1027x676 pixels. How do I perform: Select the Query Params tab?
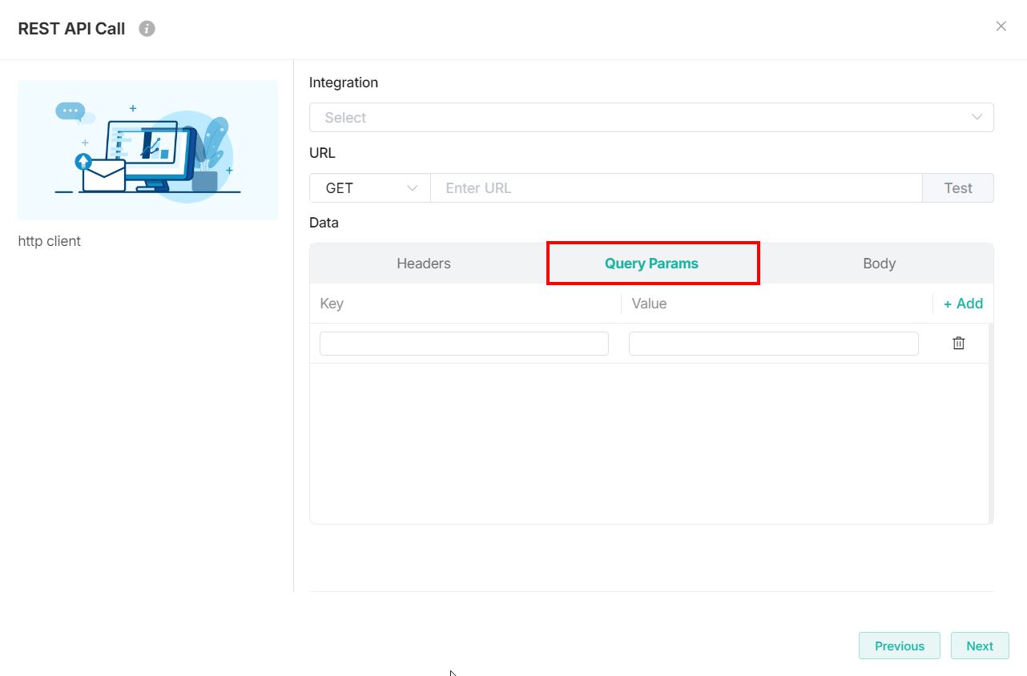click(651, 264)
